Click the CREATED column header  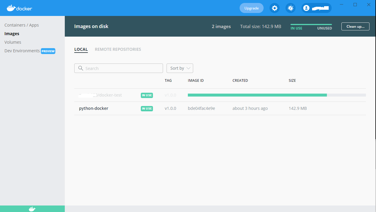(240, 80)
